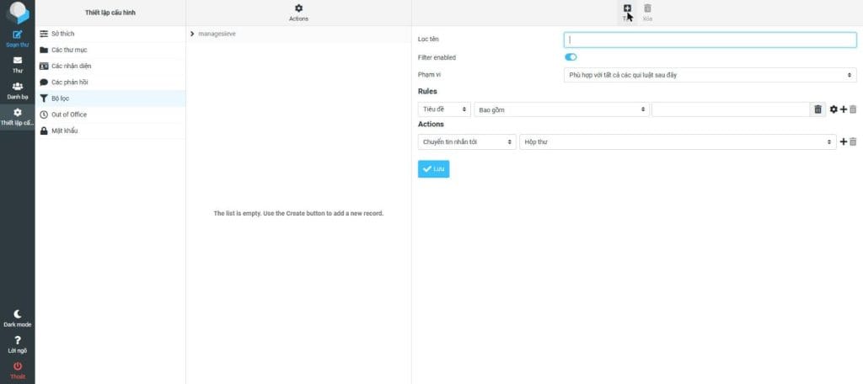Focus the Lọc tên filter name field
The height and width of the screenshot is (384, 863).
click(x=710, y=40)
